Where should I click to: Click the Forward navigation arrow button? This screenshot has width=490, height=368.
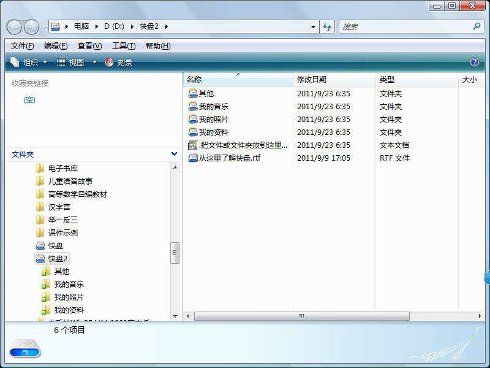[x=32, y=27]
